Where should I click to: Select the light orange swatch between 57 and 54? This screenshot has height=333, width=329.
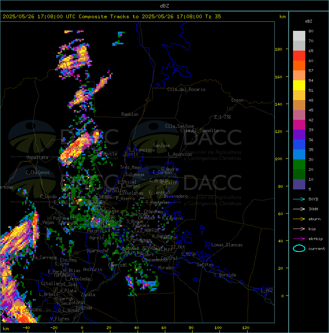[x=299, y=76]
